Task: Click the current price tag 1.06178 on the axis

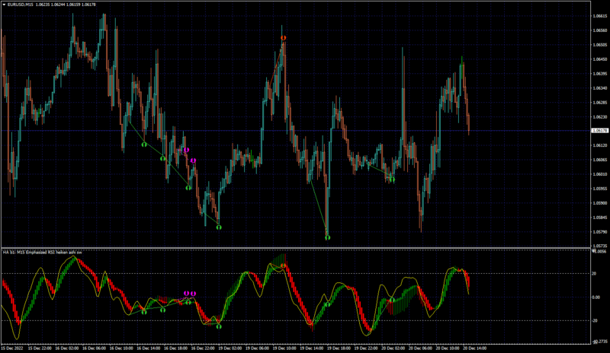Action: click(x=600, y=131)
